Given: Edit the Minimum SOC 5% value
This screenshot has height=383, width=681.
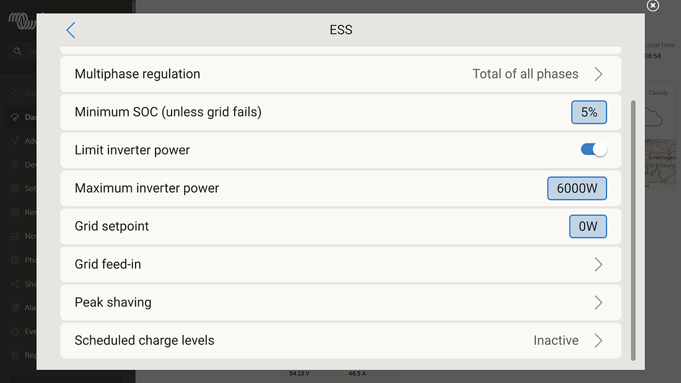Looking at the screenshot, I should point(589,112).
